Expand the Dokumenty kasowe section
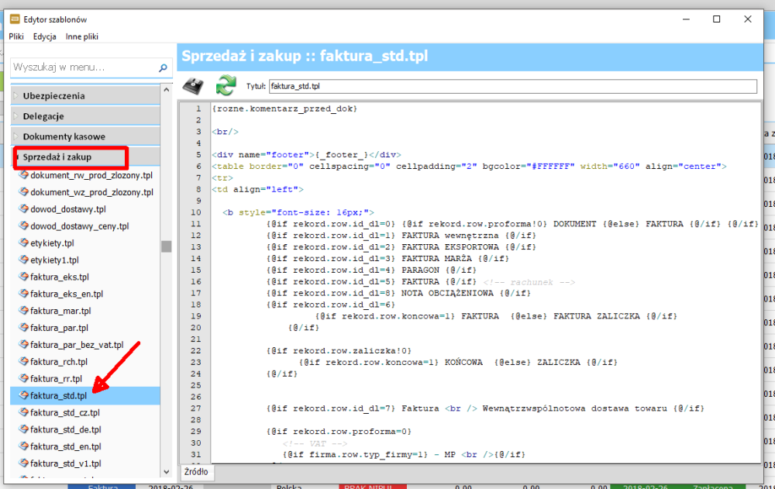The width and height of the screenshot is (775, 489). coord(85,136)
